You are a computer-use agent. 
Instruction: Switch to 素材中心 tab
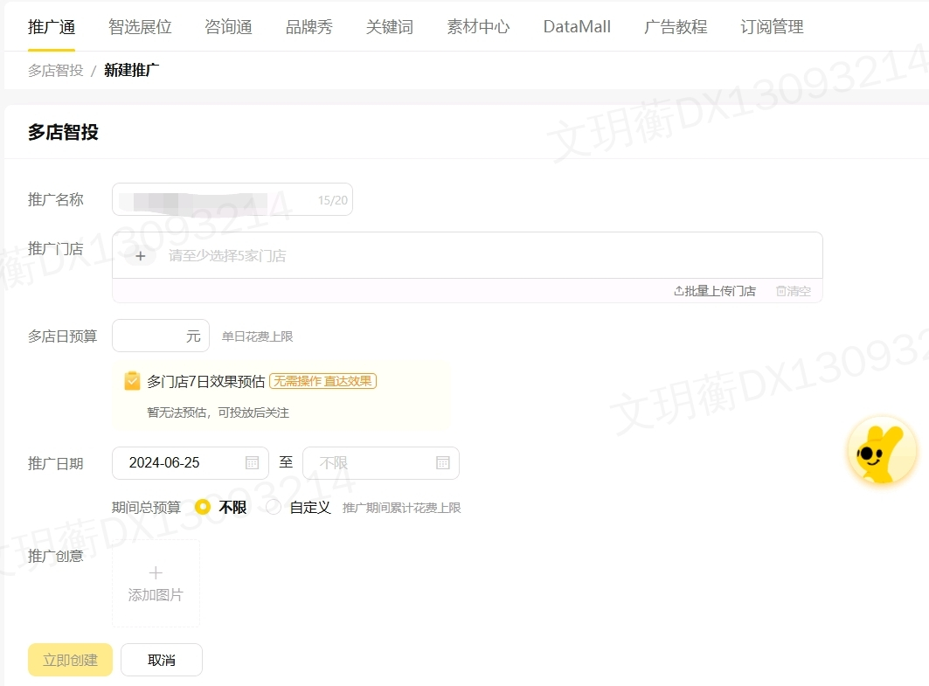(x=478, y=27)
